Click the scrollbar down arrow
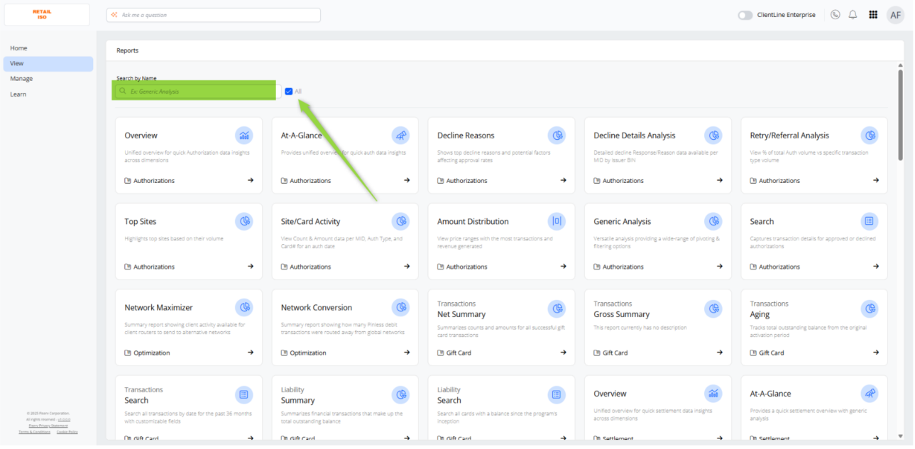 [x=900, y=436]
